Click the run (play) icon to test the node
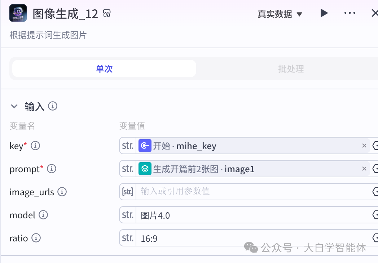378x263 pixels. (324, 13)
